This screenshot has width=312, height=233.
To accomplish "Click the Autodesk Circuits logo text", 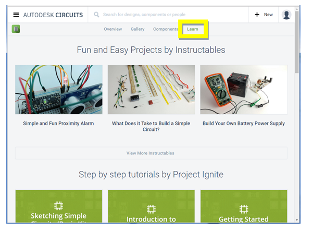I will [53, 15].
